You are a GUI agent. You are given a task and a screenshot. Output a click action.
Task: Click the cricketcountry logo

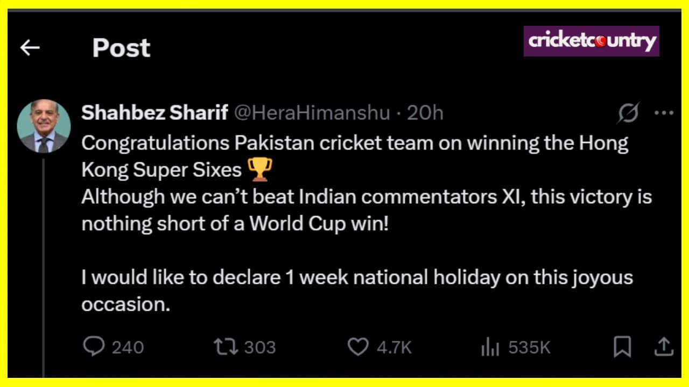coord(591,40)
